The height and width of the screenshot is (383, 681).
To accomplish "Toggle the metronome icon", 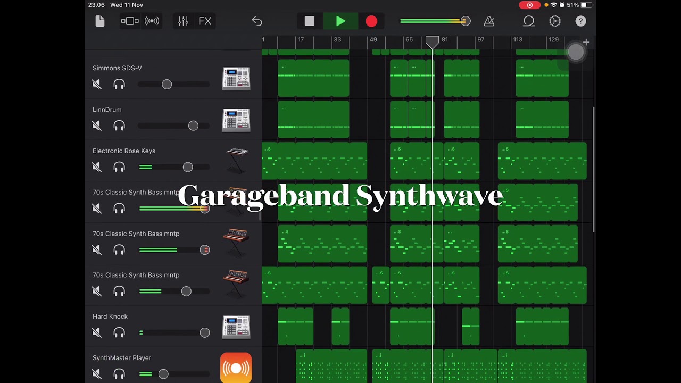I will tap(489, 21).
